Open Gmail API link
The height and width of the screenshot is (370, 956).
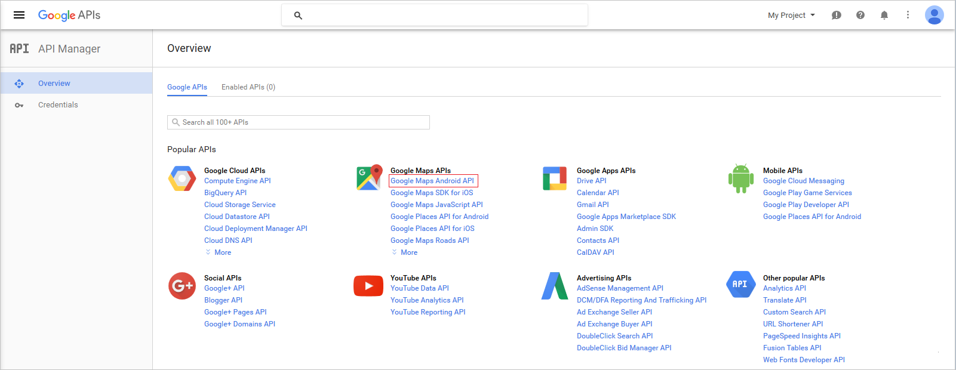pyautogui.click(x=593, y=205)
